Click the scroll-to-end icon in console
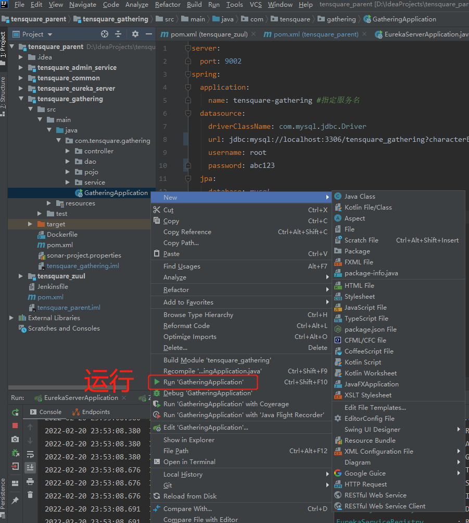Image resolution: width=469 pixels, height=523 pixels. click(x=30, y=467)
